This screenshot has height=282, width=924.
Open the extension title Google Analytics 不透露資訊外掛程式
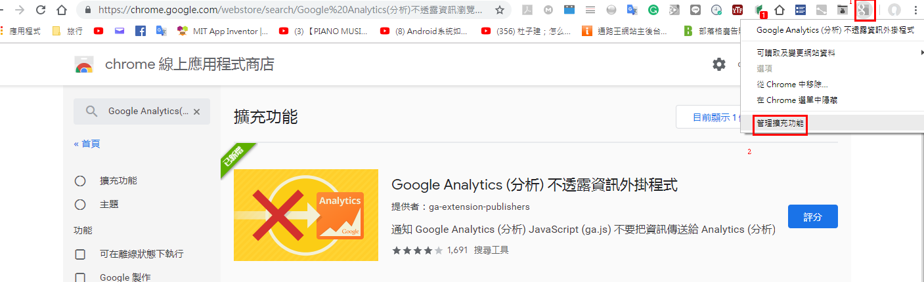[535, 185]
